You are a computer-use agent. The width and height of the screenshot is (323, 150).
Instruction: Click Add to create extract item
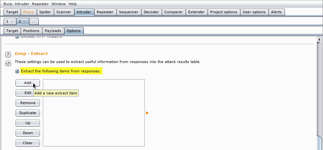pyautogui.click(x=28, y=83)
